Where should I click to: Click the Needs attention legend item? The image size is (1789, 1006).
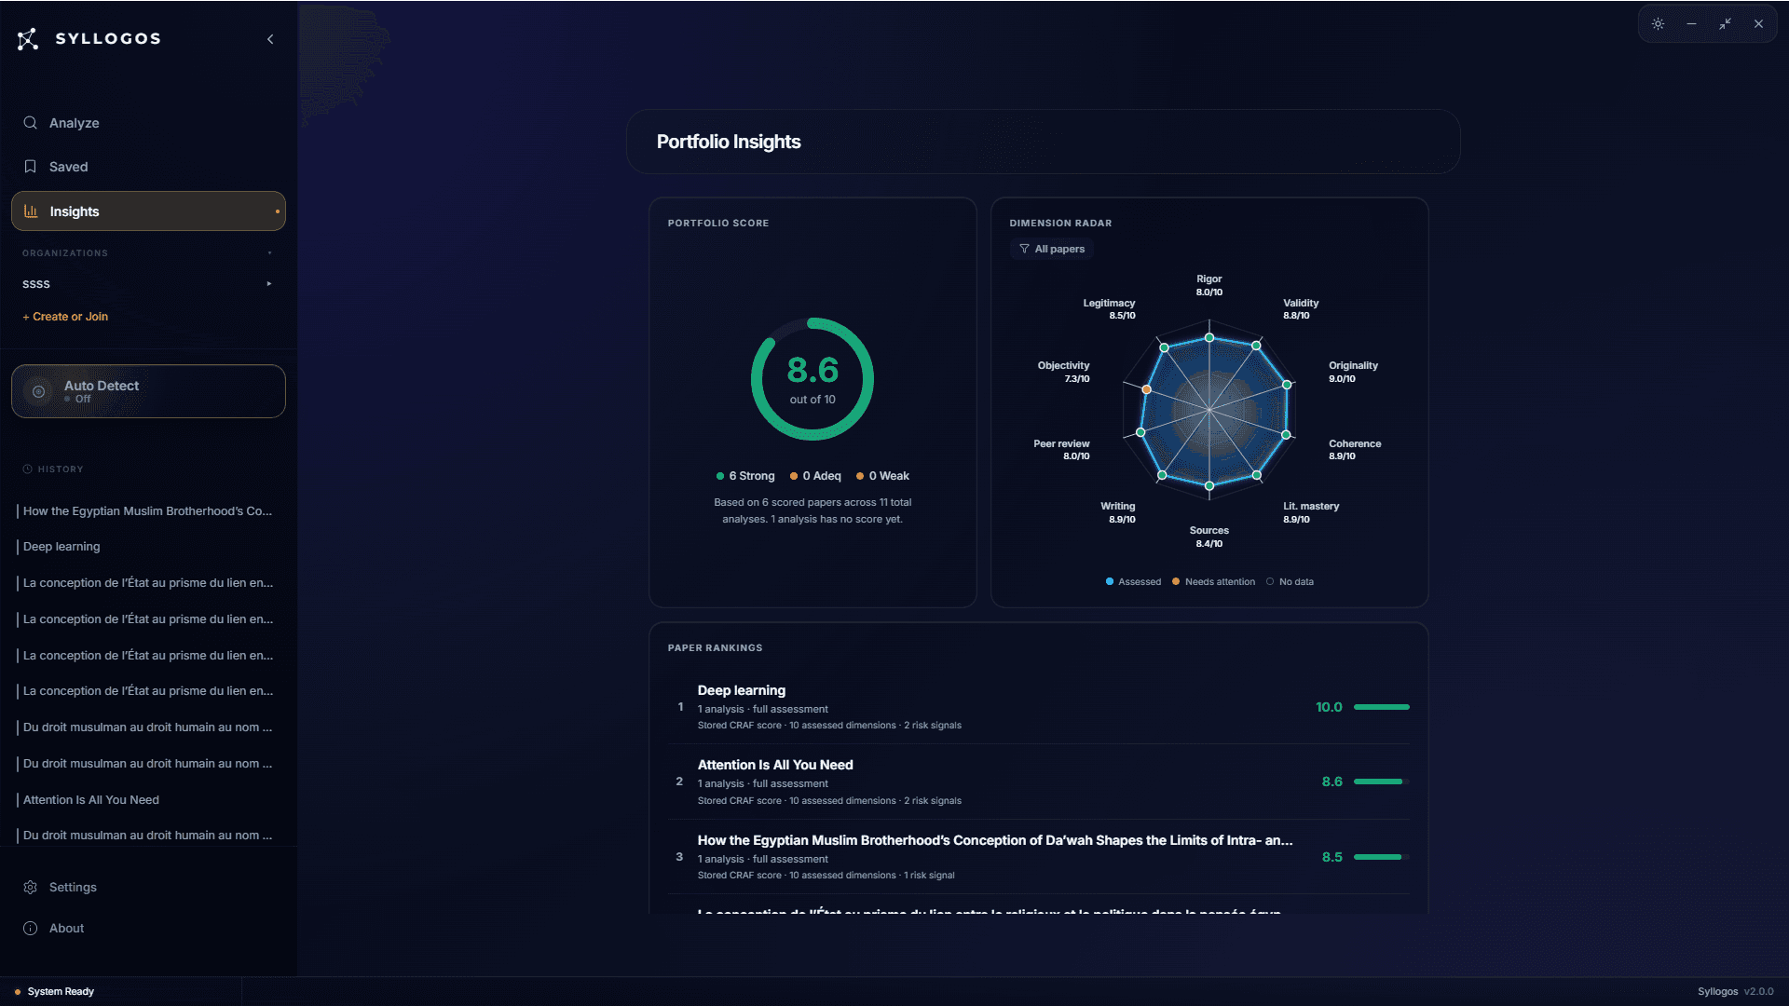(1213, 582)
